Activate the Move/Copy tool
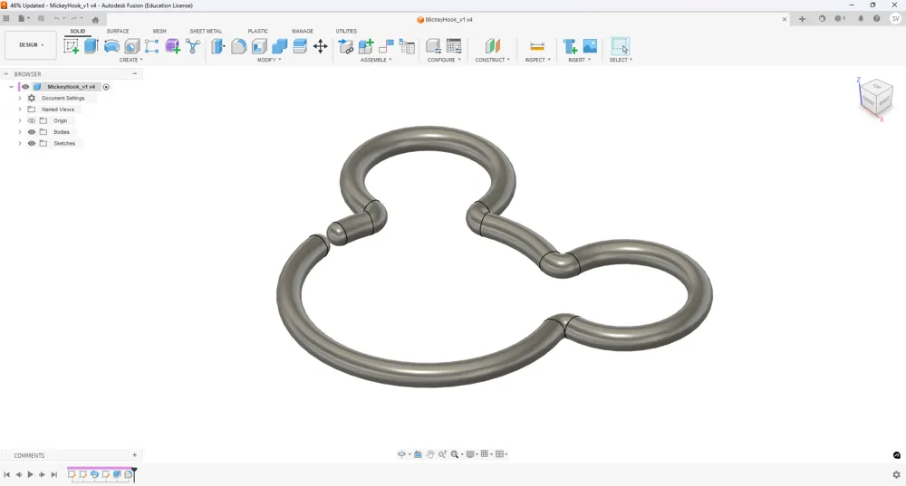Screen dimensions: 906x486 pyautogui.click(x=320, y=46)
